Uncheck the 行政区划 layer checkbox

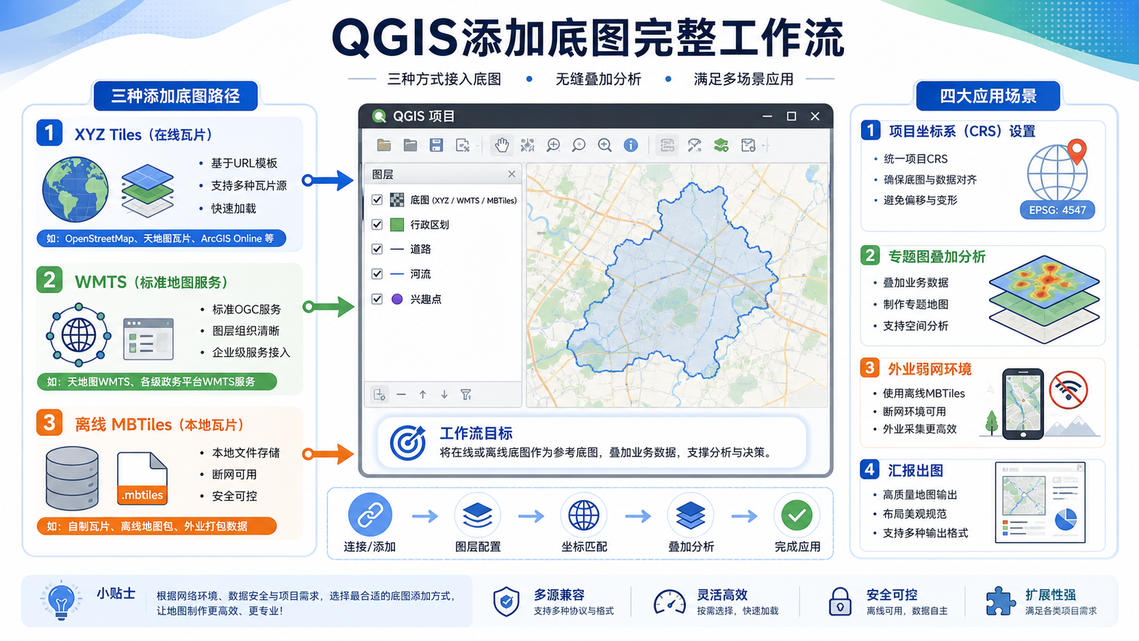(377, 225)
